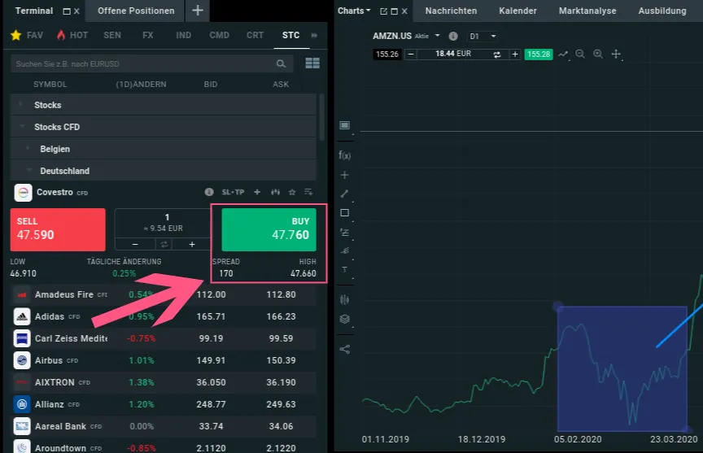Click the symbol search field

pyautogui.click(x=152, y=63)
